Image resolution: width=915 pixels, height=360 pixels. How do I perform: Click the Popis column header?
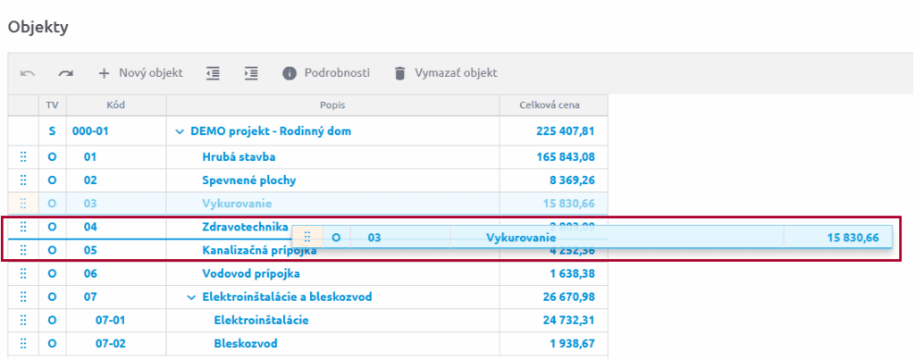point(332,105)
